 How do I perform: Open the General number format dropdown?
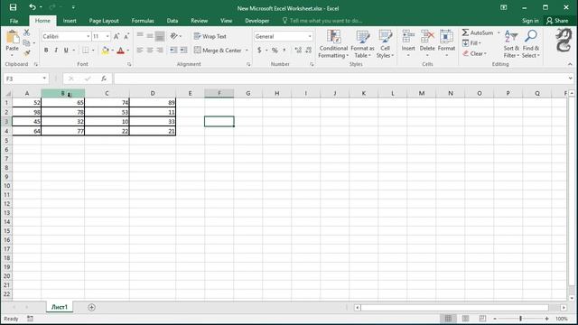(310, 36)
